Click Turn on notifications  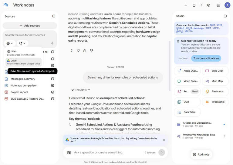206,58
